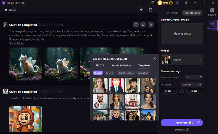The height and width of the screenshot is (134, 218).
Task: Open the hamburger menu in title bar
Action: tap(186, 3)
